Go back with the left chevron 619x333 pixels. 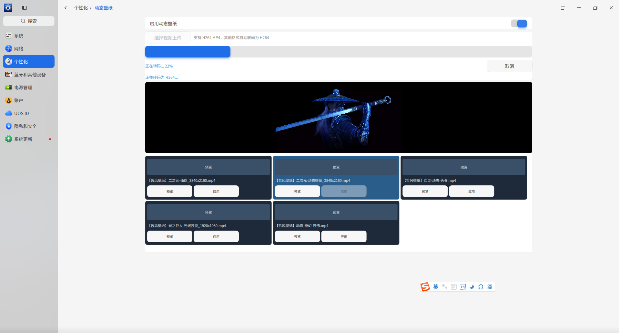click(x=66, y=8)
